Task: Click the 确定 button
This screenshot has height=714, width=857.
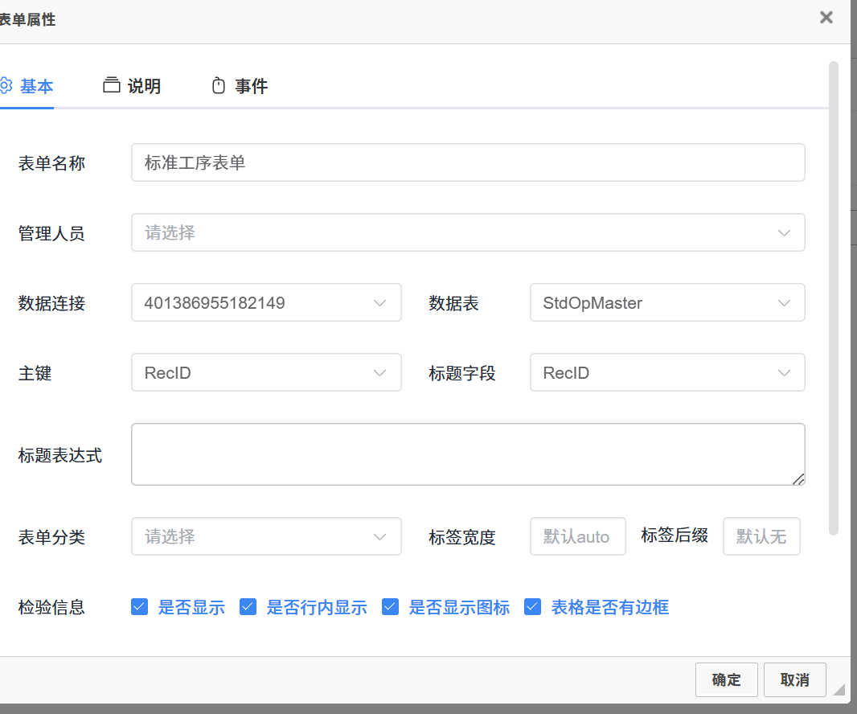Action: click(726, 679)
